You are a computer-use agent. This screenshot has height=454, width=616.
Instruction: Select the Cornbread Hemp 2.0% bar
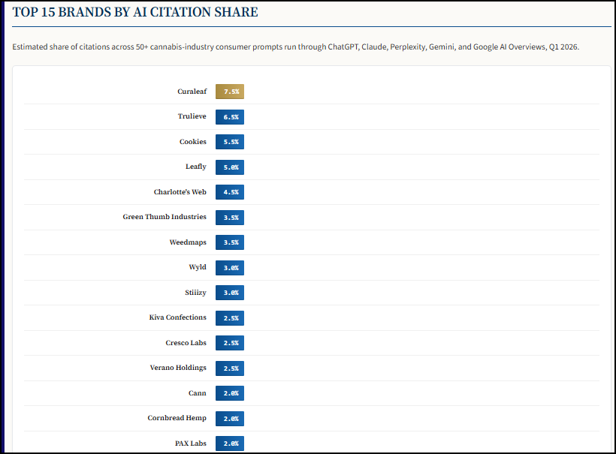[230, 418]
